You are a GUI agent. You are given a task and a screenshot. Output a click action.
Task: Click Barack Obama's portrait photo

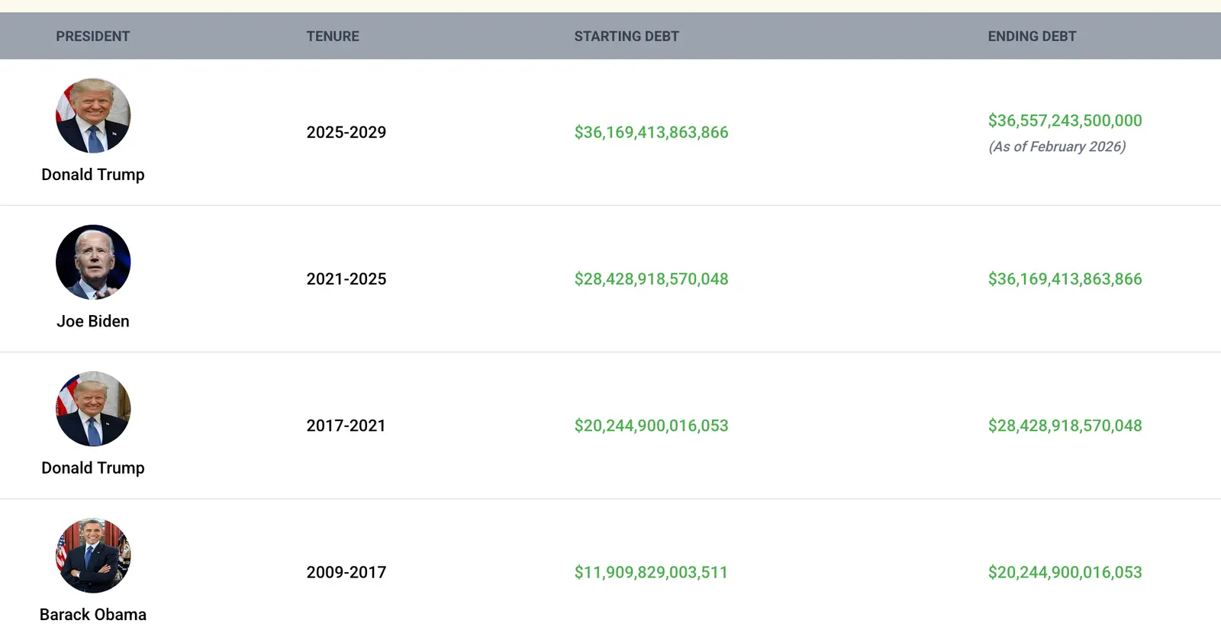(x=93, y=555)
